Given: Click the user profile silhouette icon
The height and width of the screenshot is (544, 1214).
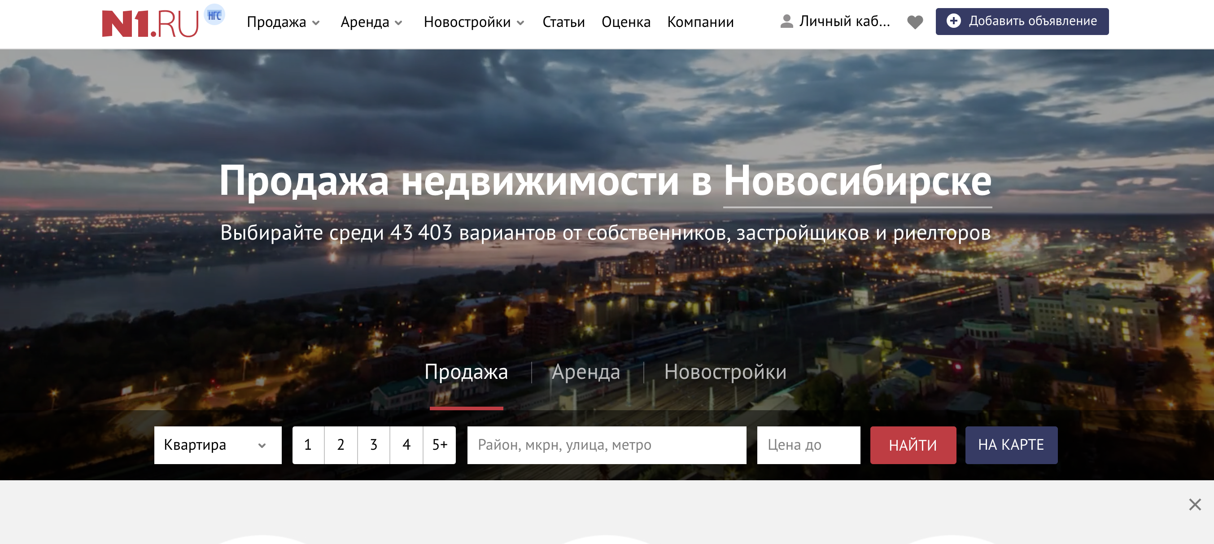Looking at the screenshot, I should [x=786, y=21].
